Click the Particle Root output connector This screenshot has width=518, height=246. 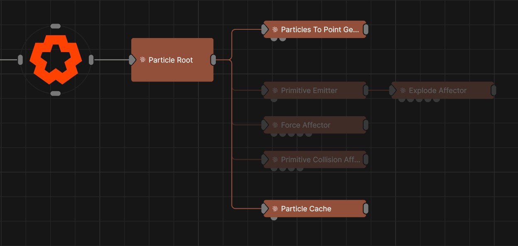pos(213,60)
